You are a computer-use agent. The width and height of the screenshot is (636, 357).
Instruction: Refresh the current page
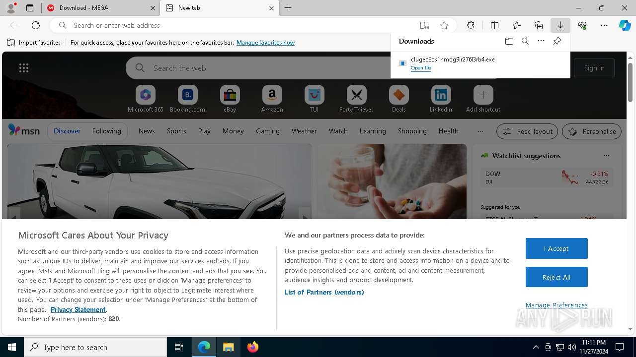click(36, 25)
